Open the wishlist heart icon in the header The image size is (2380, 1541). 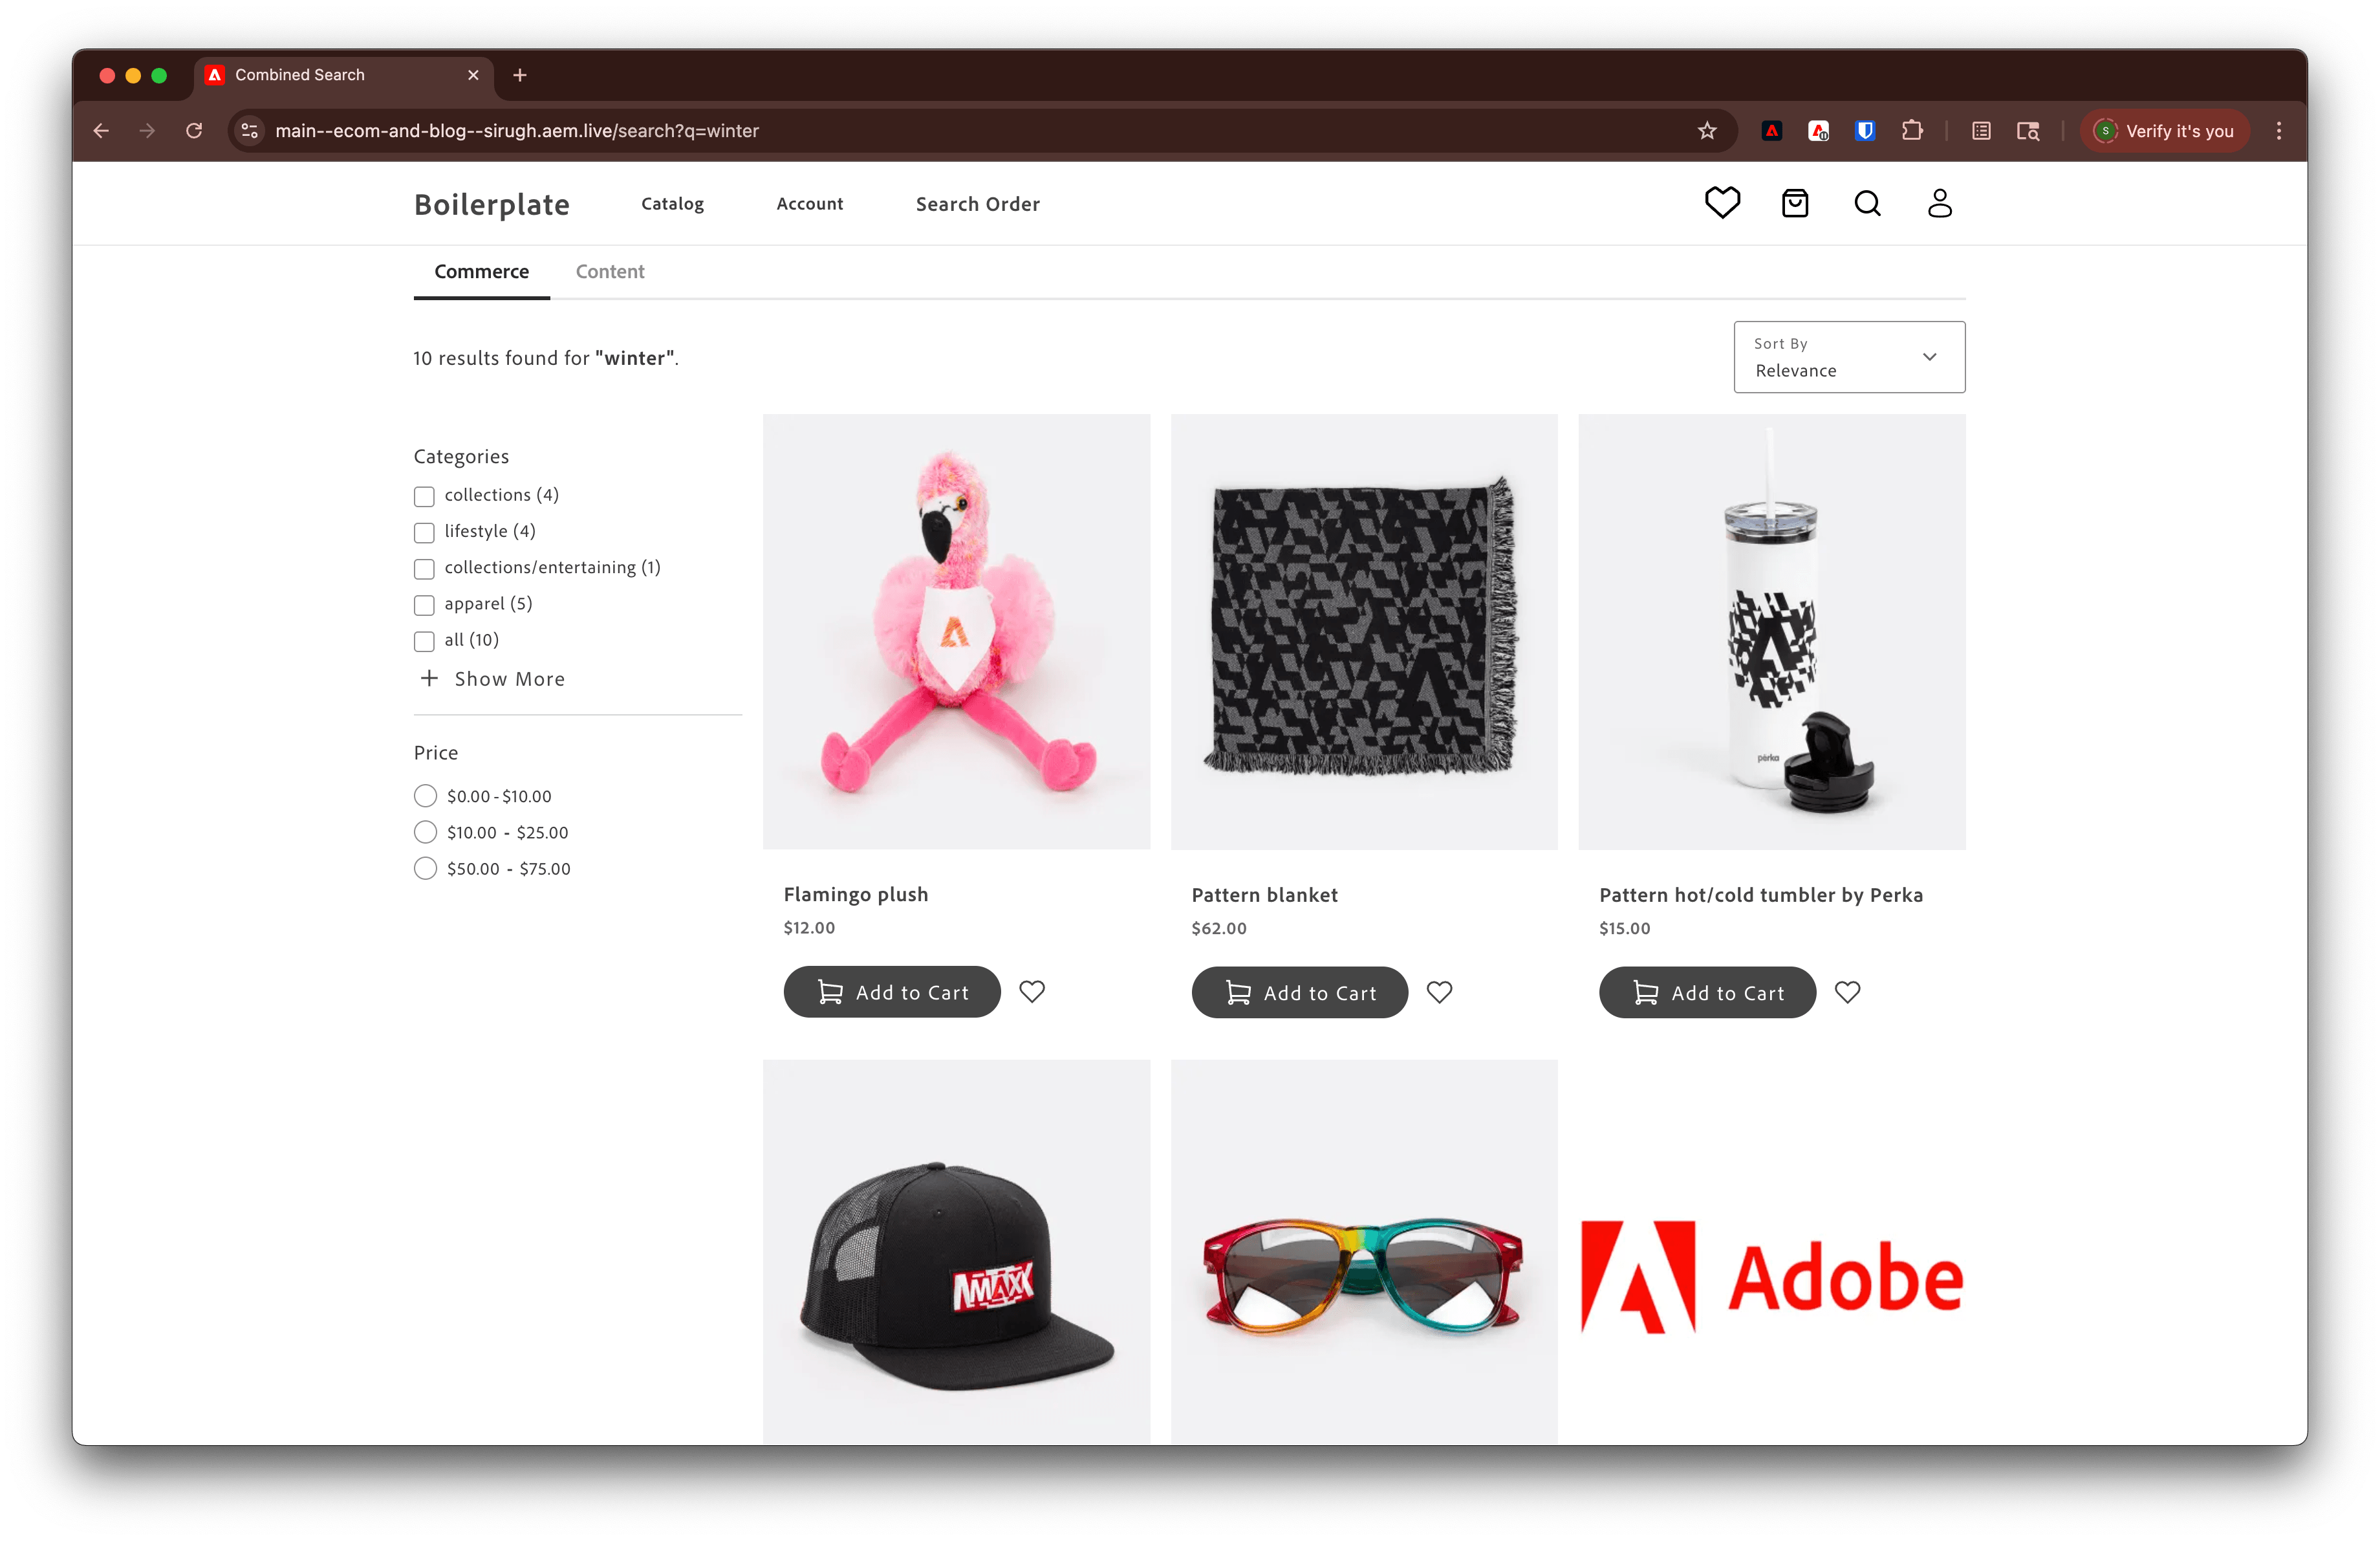[1722, 203]
